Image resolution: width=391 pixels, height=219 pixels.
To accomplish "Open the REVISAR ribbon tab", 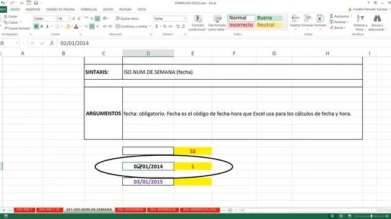I will (125, 10).
